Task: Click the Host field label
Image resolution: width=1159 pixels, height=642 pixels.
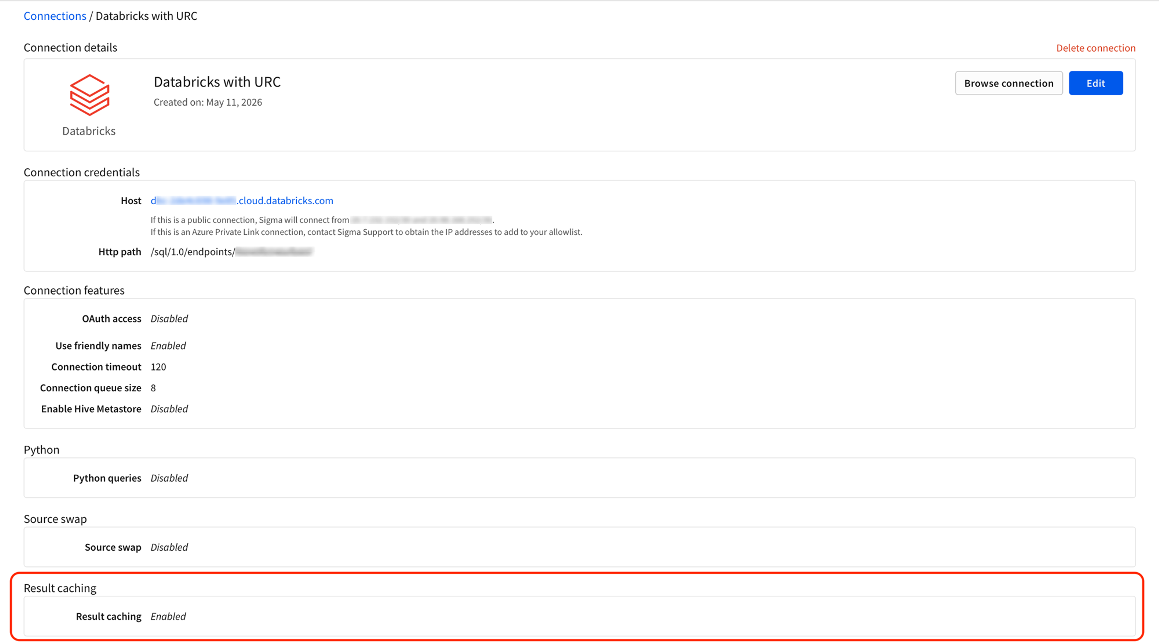Action: (x=131, y=201)
